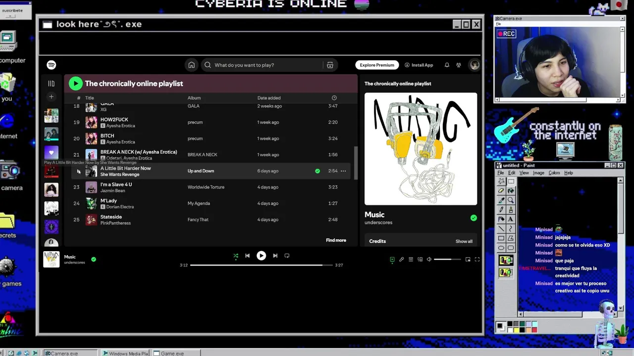Toggle the Now Playing view button
634x356 pixels.
point(392,259)
